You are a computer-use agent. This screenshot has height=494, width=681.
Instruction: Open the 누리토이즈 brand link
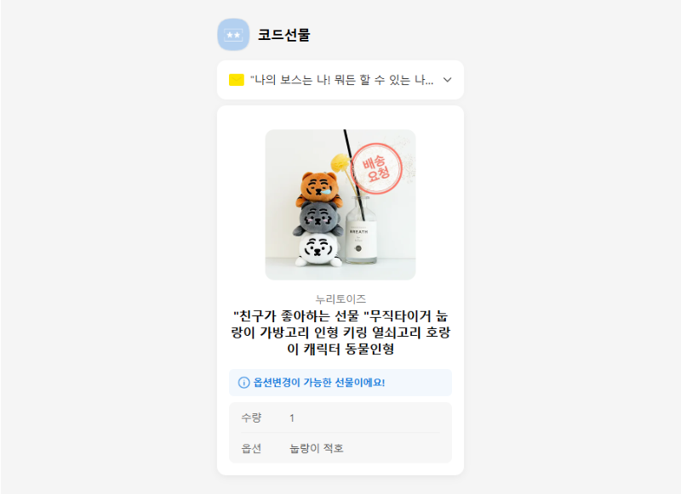click(x=340, y=298)
